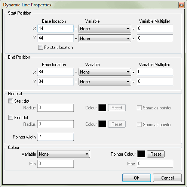This screenshot has width=187, height=187.
Task: Reset the Pointer Colour
Action: [x=156, y=154]
